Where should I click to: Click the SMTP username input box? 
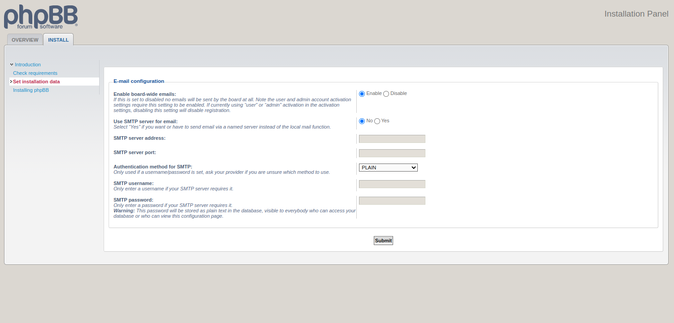[392, 184]
